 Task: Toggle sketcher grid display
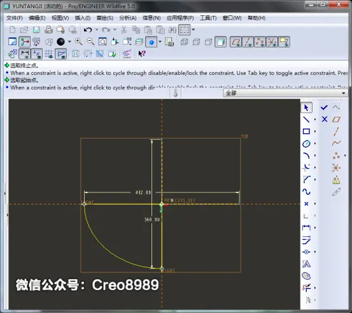[x=49, y=54]
